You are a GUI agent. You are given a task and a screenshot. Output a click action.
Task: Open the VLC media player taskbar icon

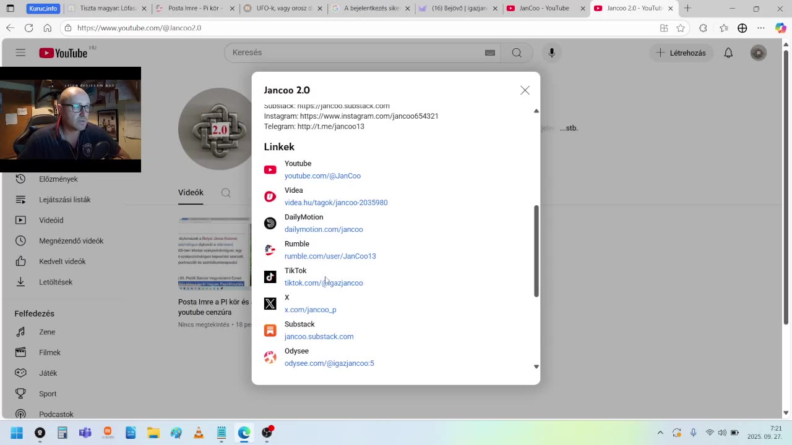pos(199,433)
